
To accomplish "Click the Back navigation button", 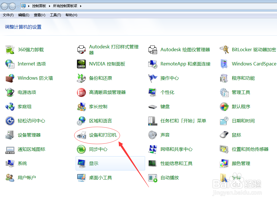I will 4,6.
